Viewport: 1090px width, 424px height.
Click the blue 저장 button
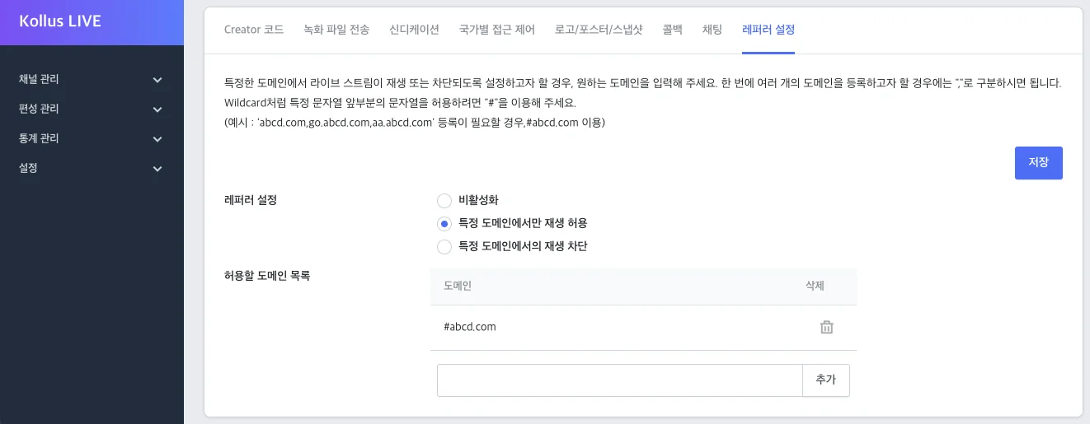[1038, 162]
